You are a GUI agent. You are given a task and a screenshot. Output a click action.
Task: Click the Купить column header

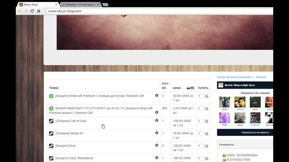pos(203,88)
